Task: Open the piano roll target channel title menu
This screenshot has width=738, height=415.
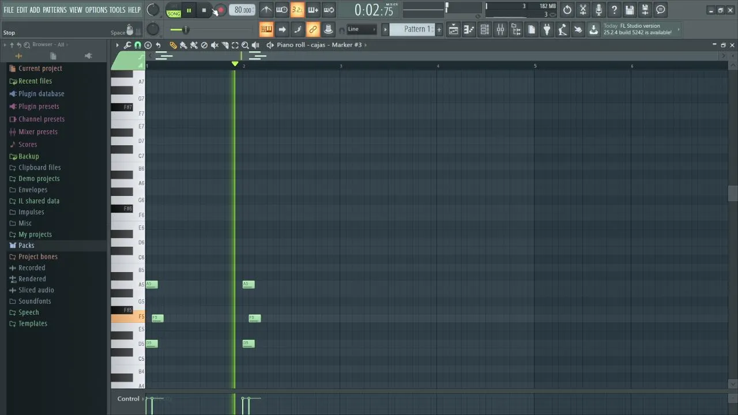Action: (x=319, y=45)
